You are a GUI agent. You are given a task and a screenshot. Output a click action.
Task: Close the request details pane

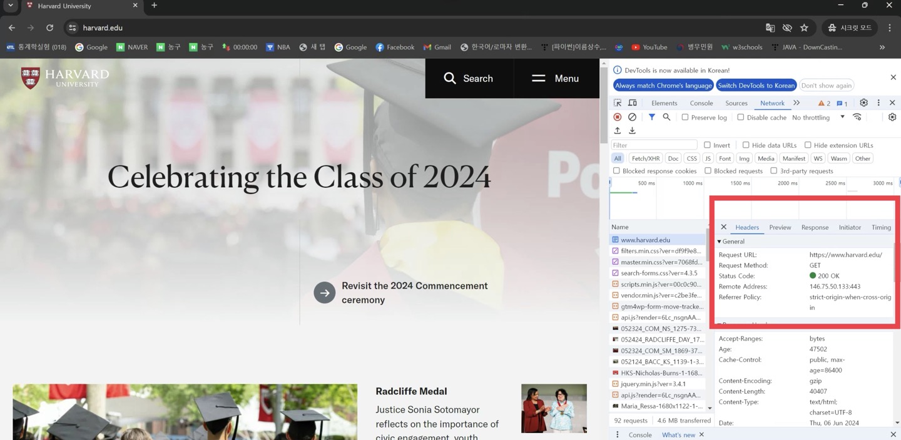724,227
